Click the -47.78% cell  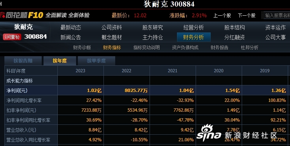185,120
